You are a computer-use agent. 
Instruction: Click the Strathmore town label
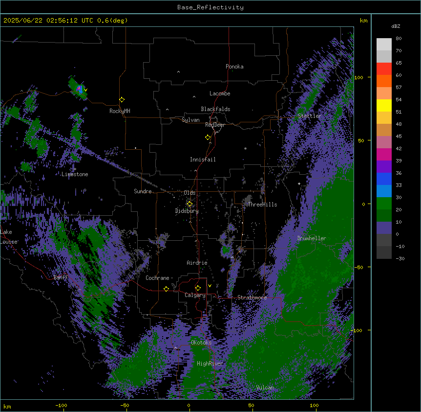(252, 298)
